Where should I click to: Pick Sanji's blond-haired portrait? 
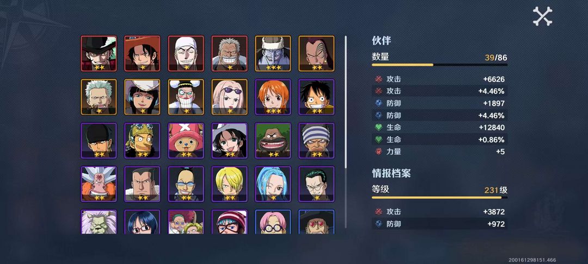click(230, 184)
